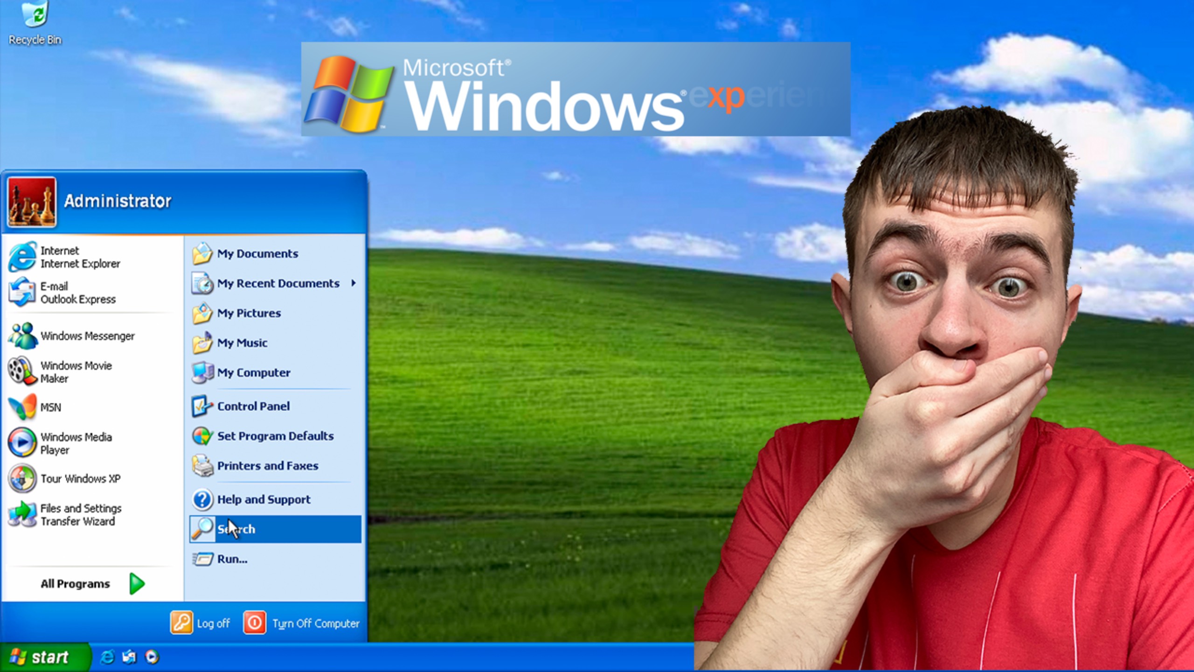Launch Windows Media Player from the quick launch bar
The width and height of the screenshot is (1194, 672).
(x=152, y=657)
